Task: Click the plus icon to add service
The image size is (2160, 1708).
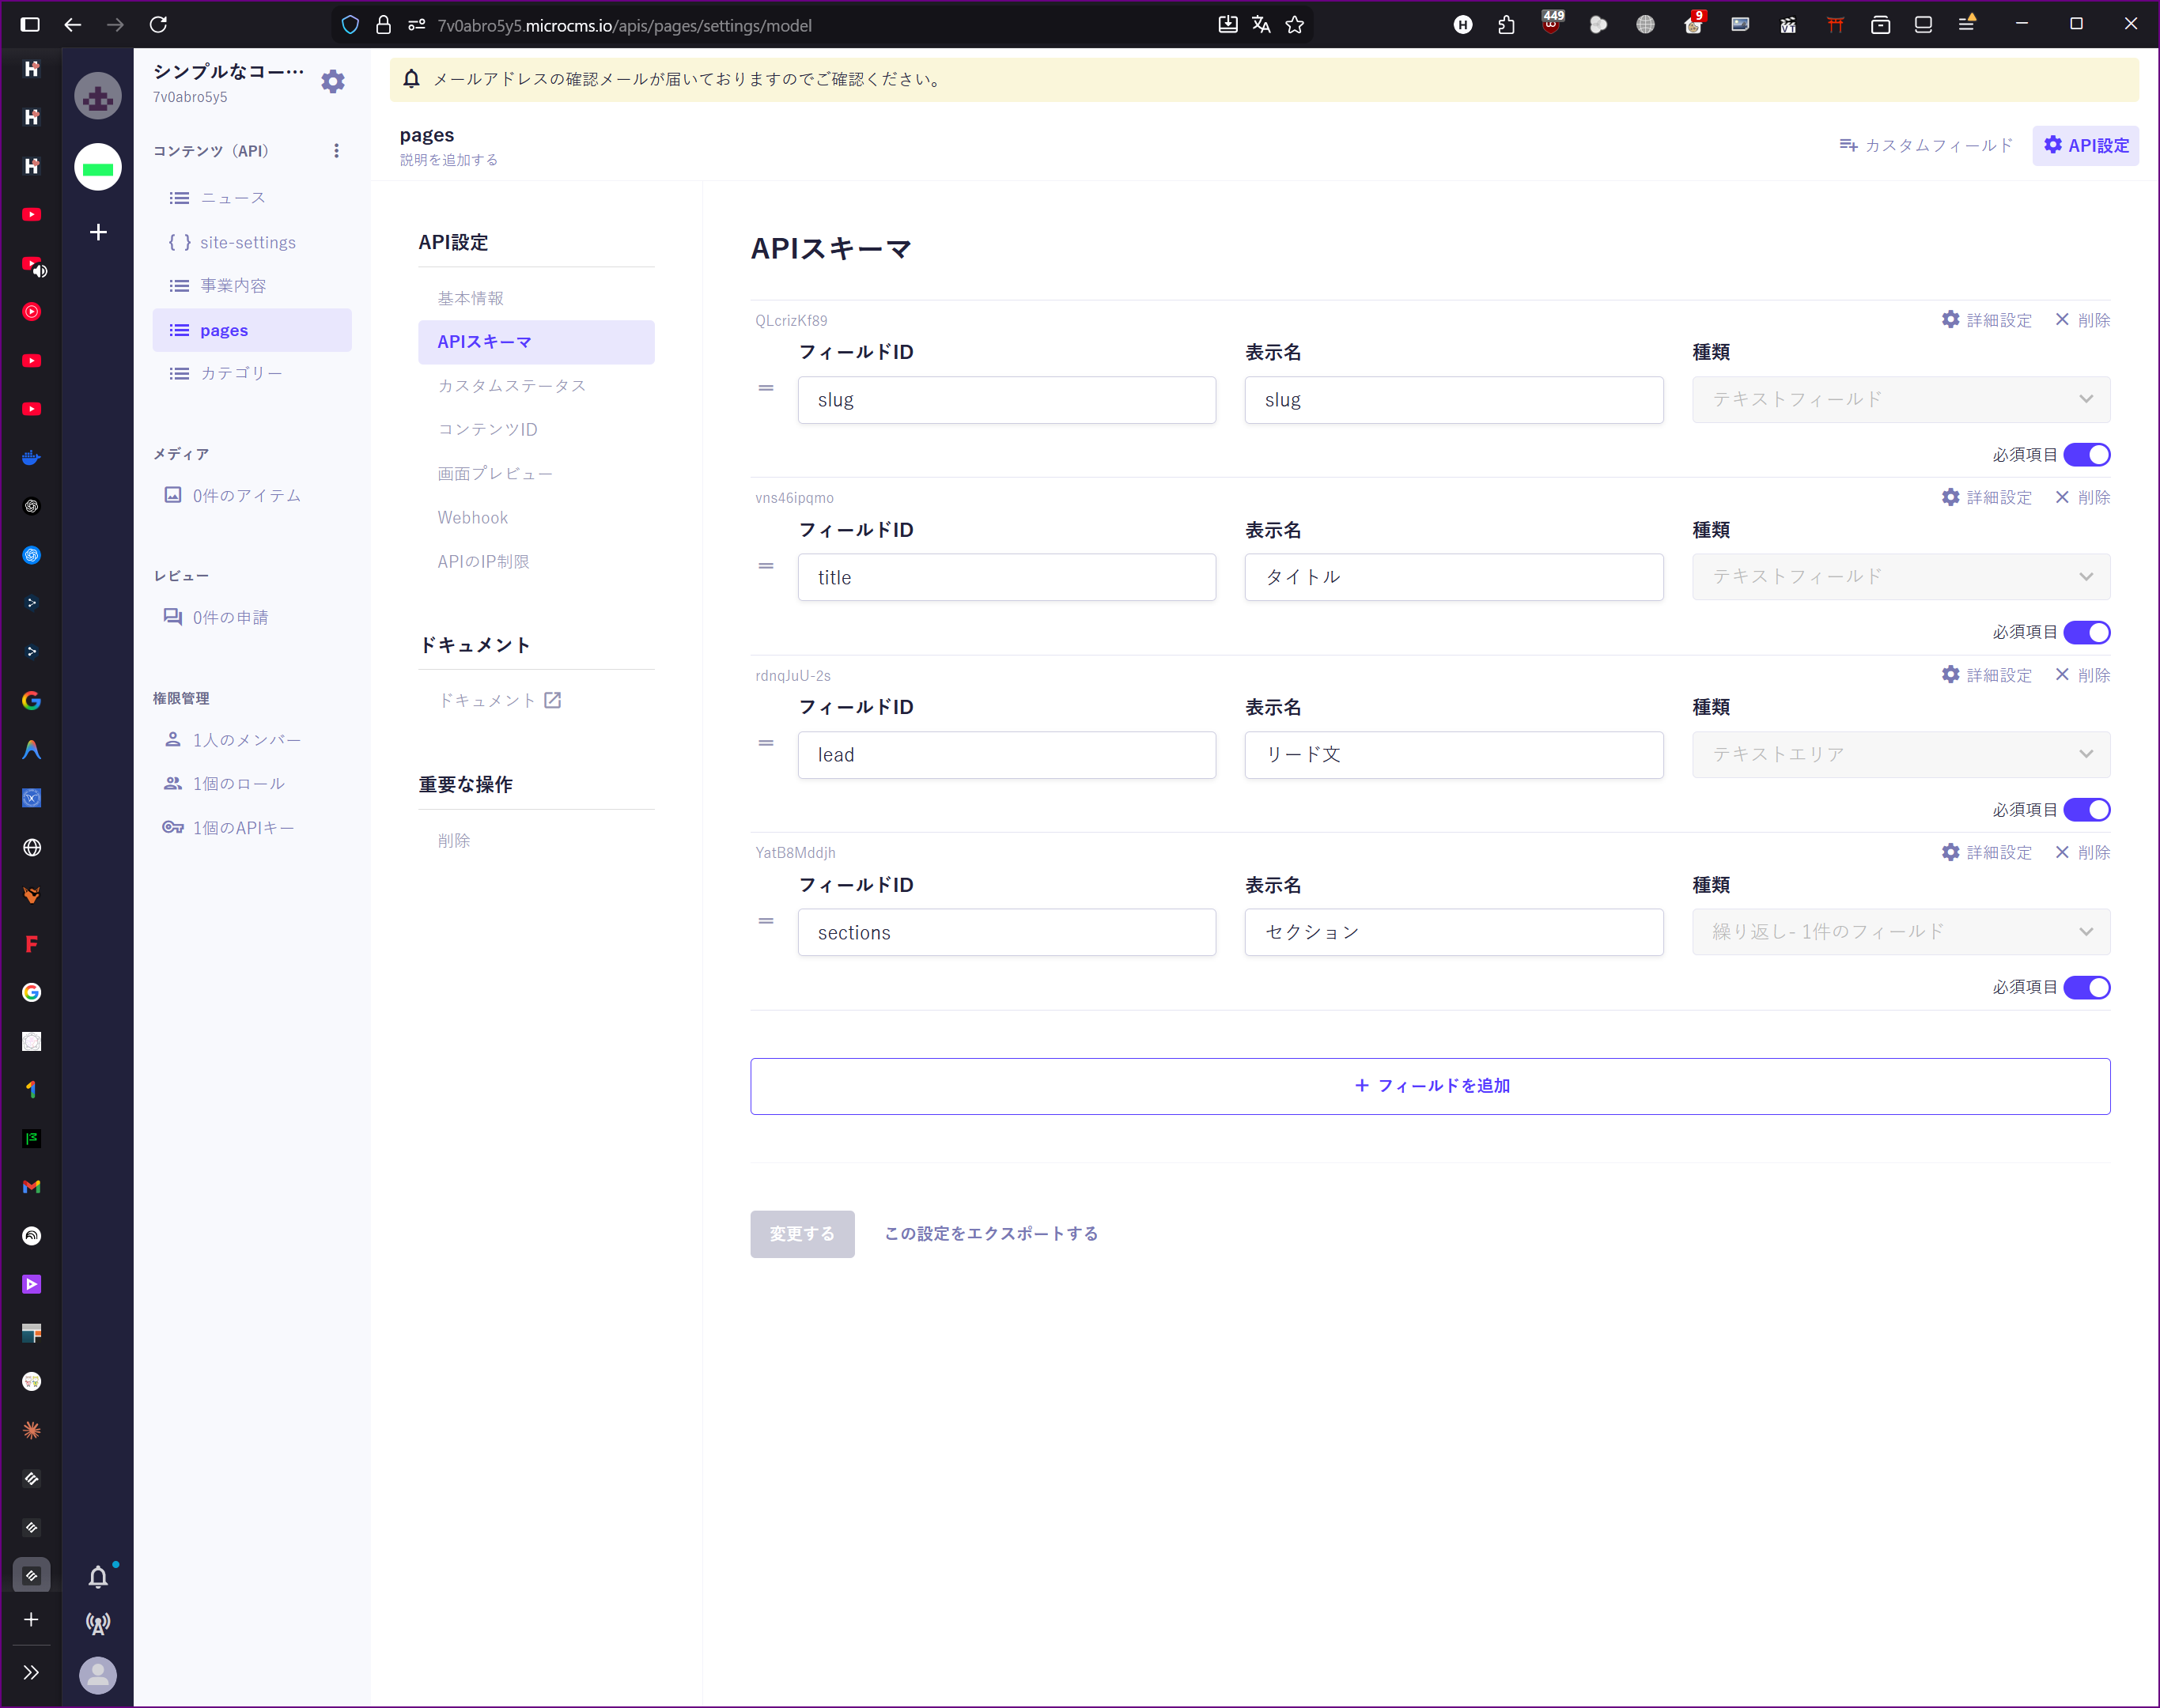Action: pos(98,232)
